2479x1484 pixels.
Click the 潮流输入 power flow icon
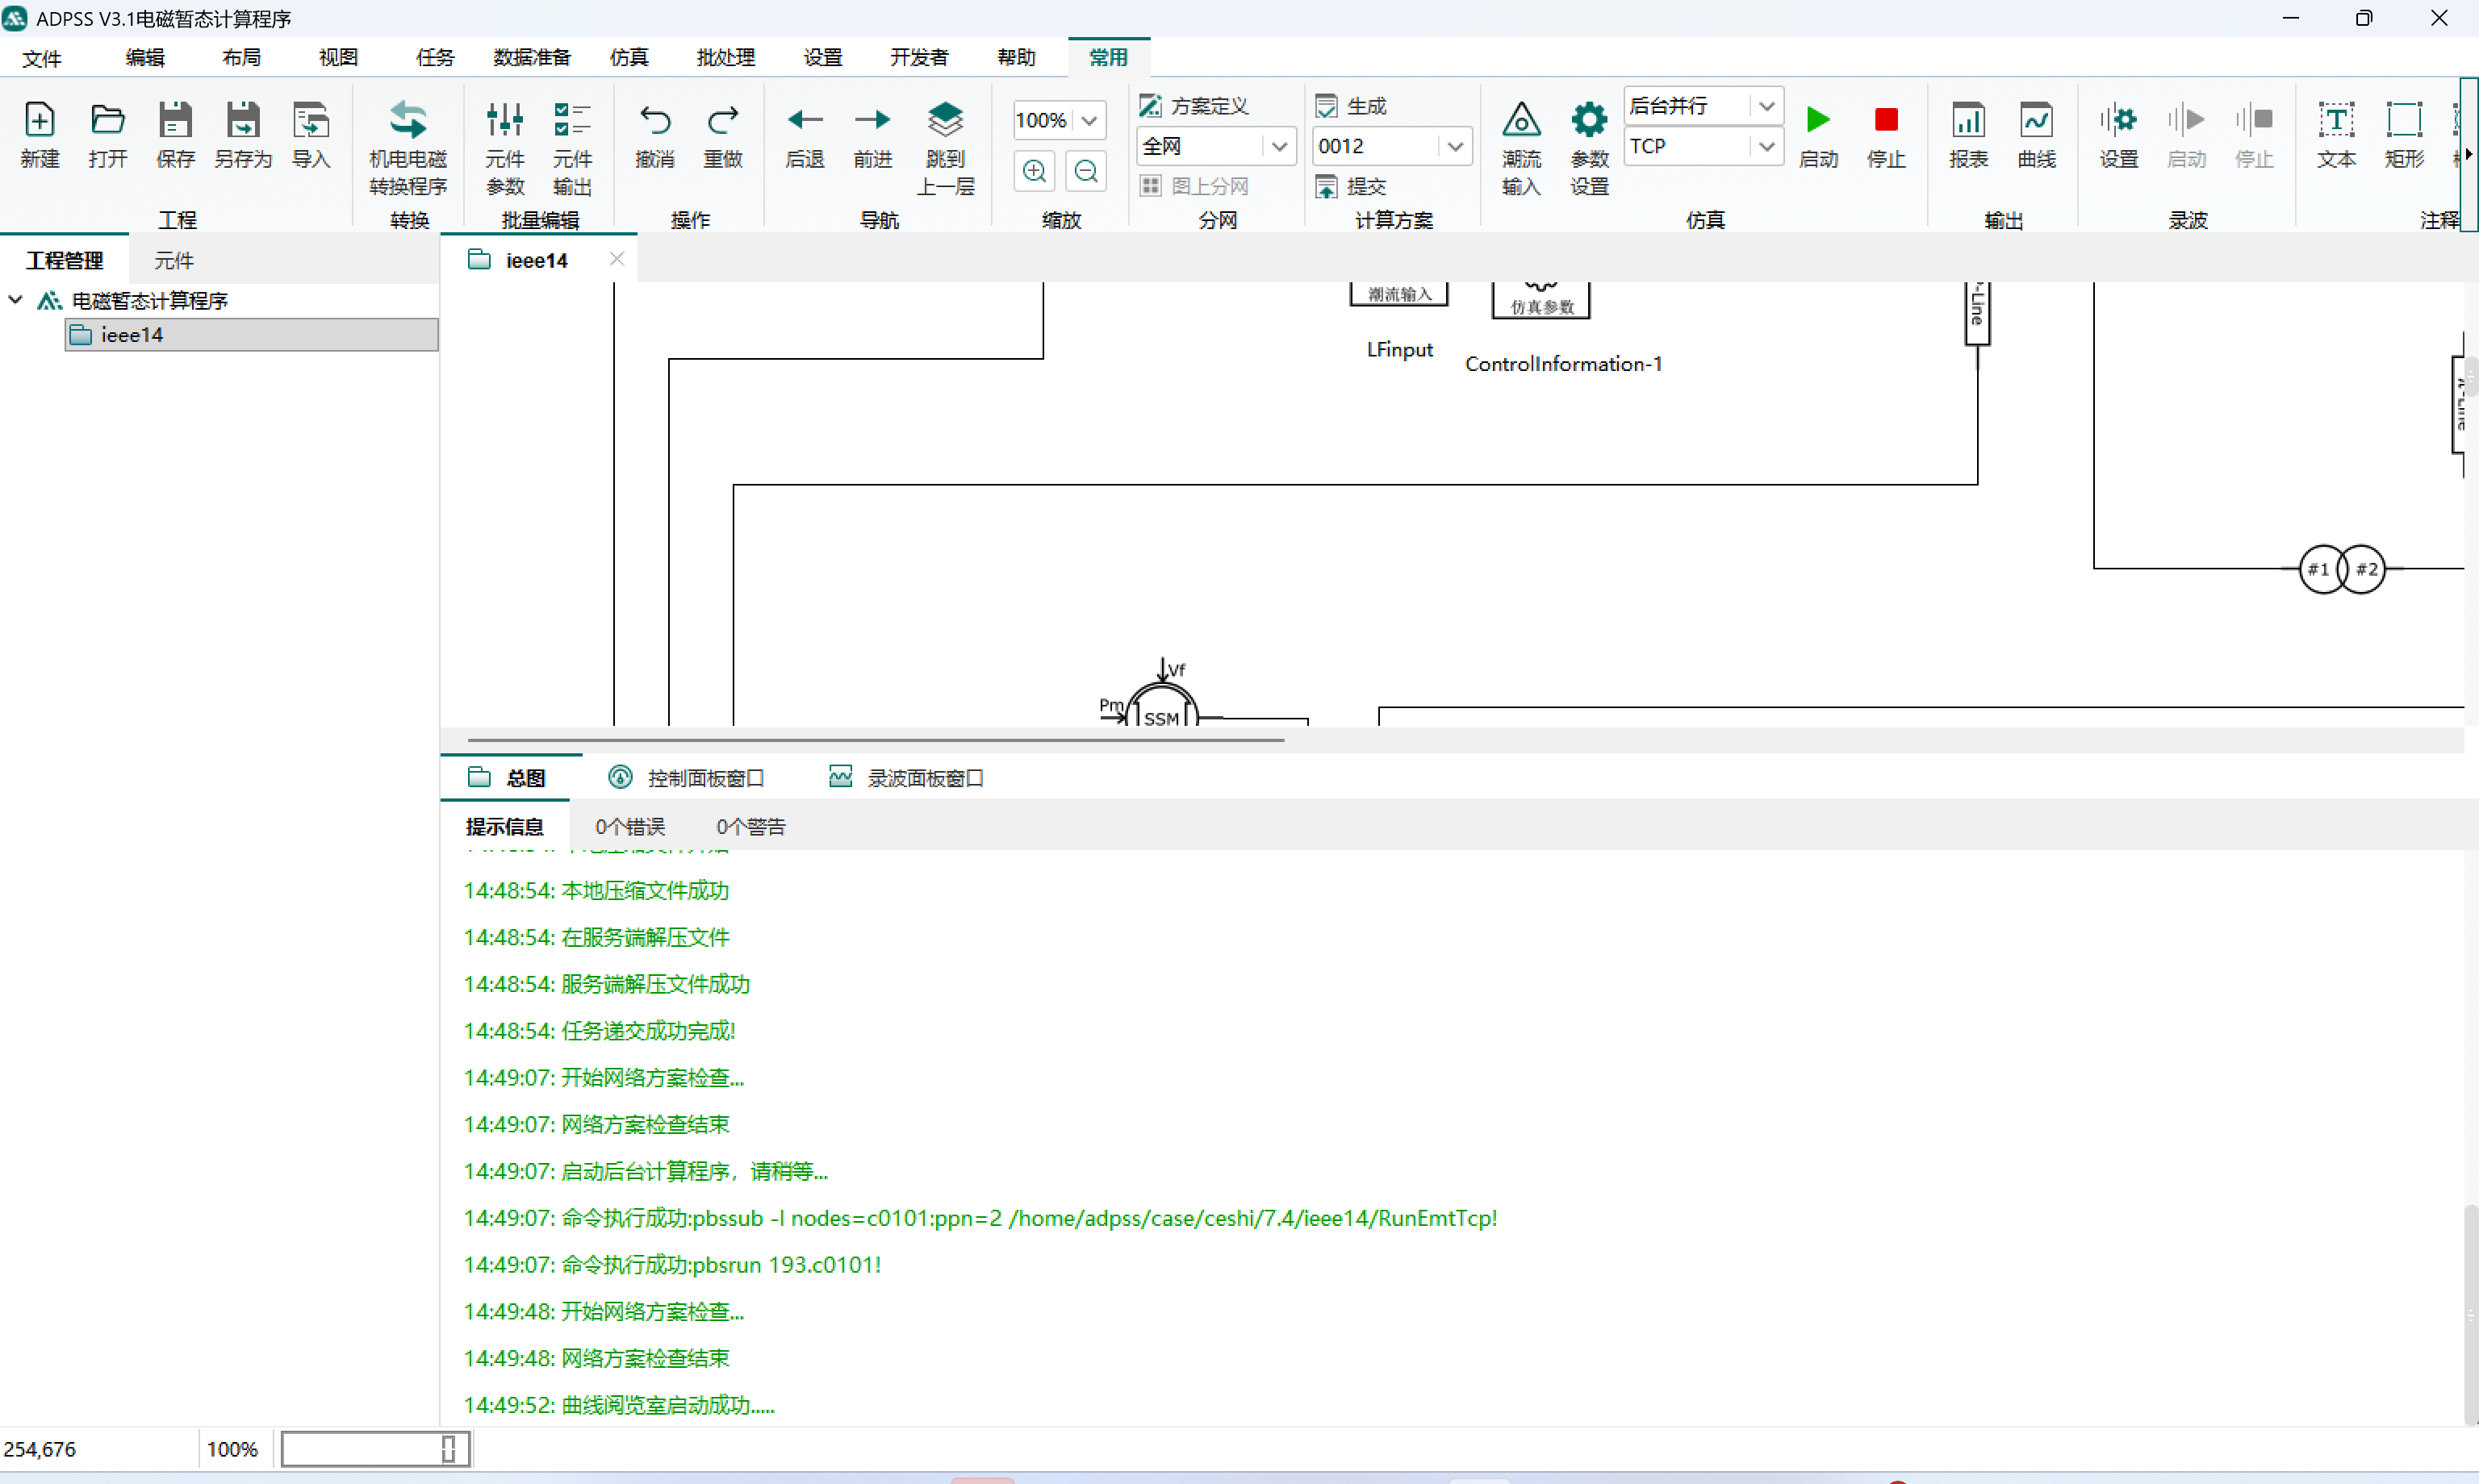pyautogui.click(x=1520, y=121)
